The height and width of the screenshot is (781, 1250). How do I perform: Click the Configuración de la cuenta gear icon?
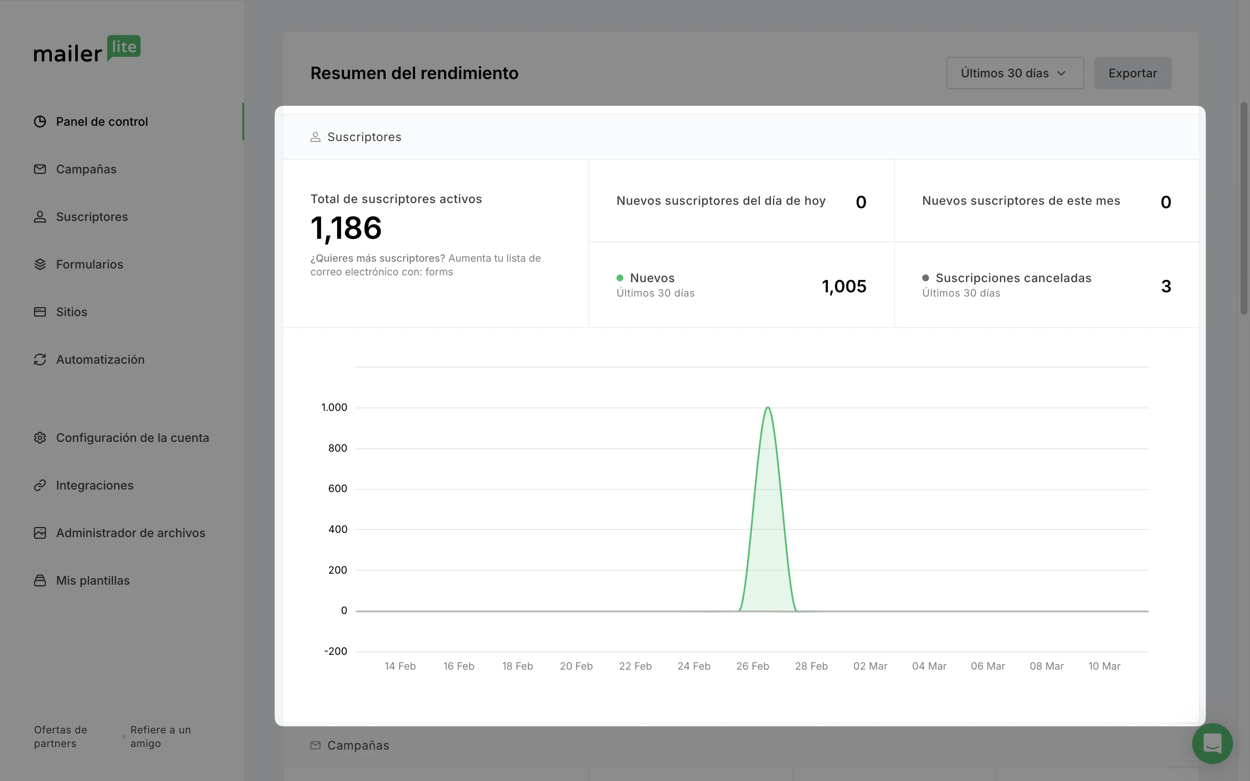click(40, 438)
